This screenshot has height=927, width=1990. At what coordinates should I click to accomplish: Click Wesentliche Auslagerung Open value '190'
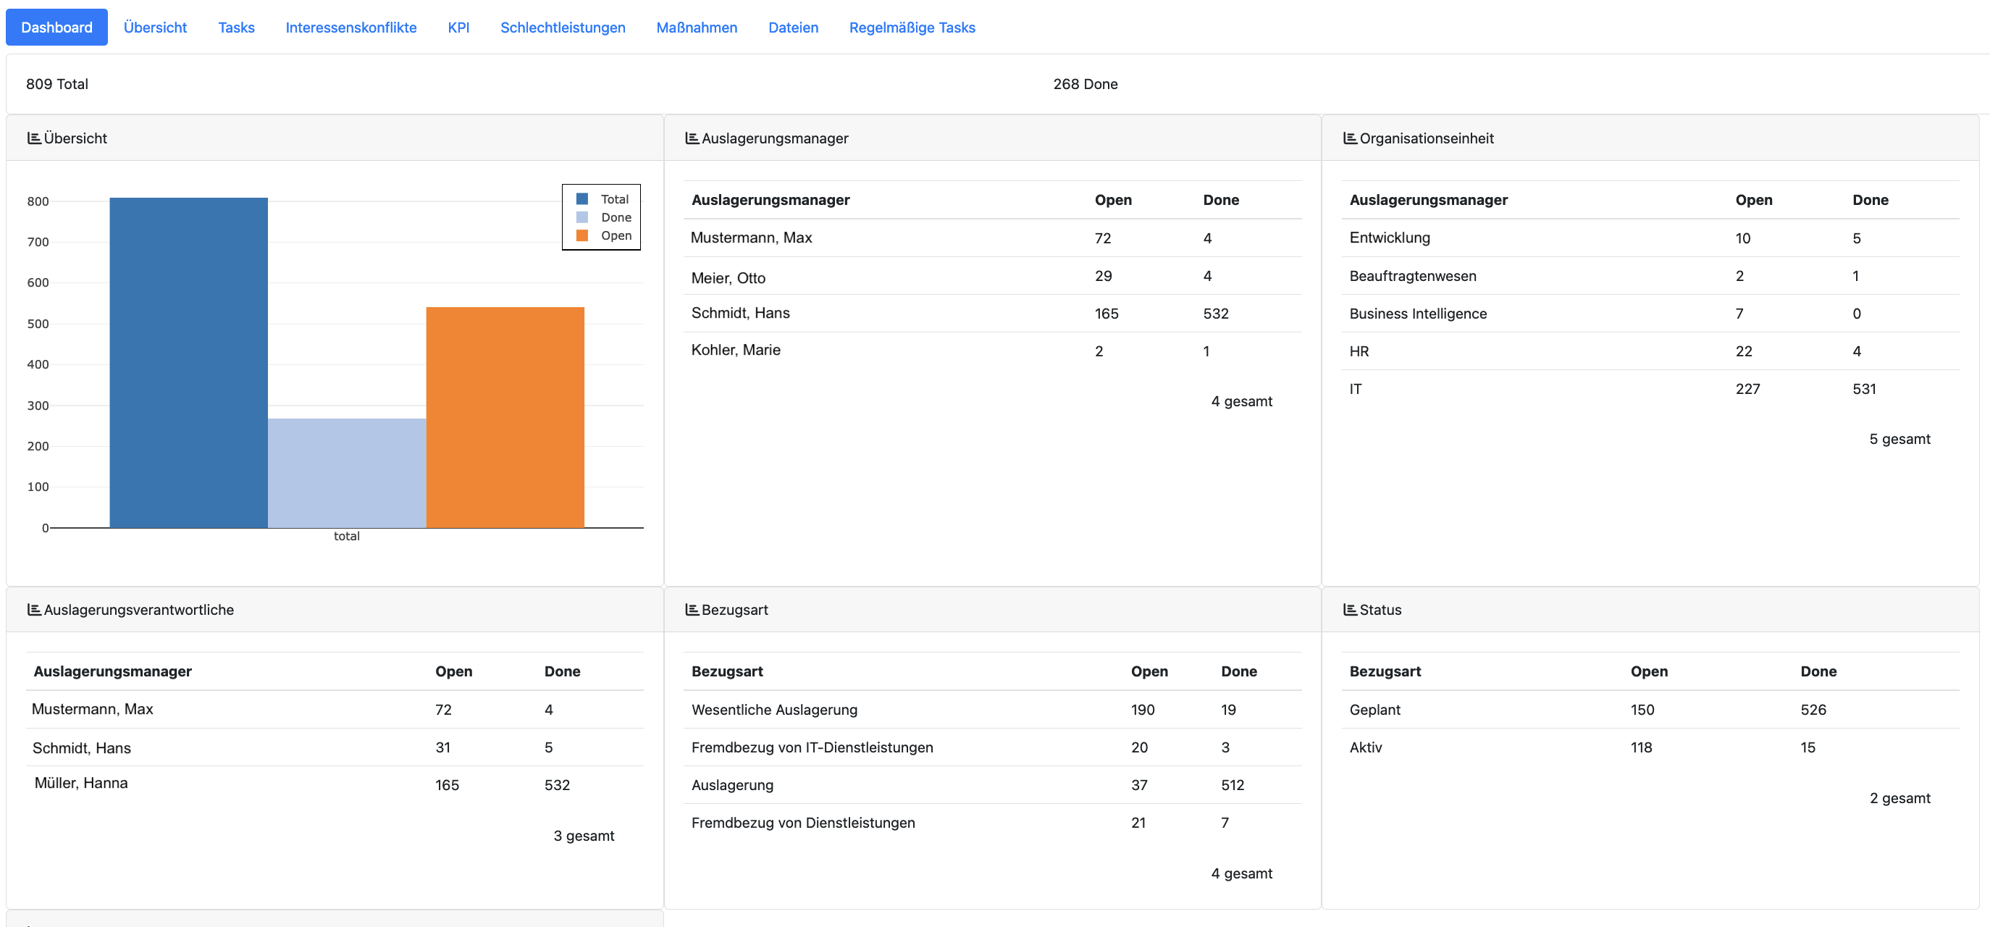coord(1143,710)
